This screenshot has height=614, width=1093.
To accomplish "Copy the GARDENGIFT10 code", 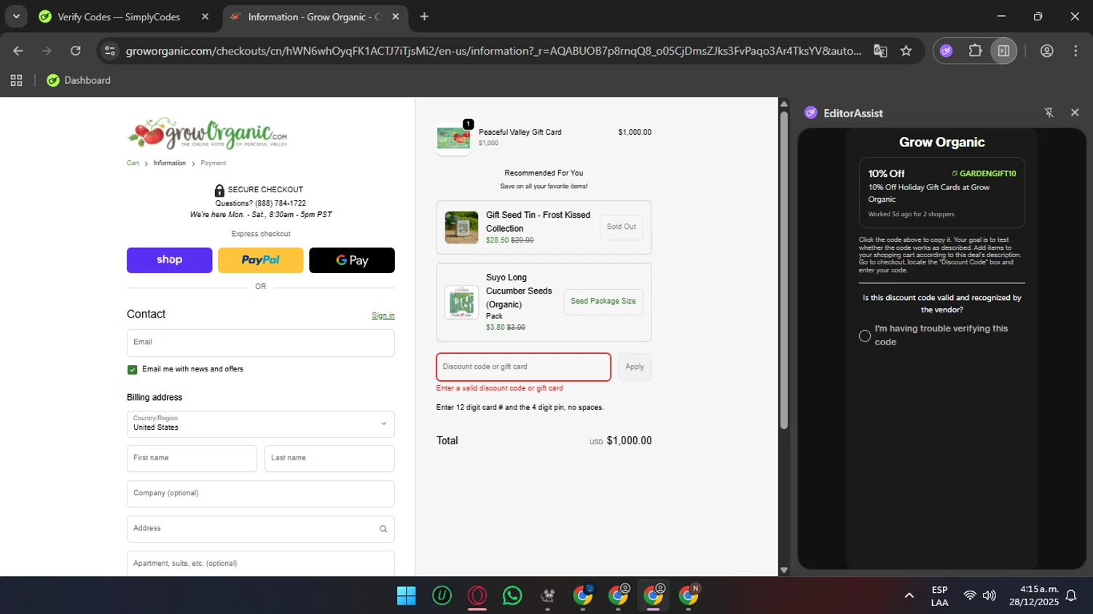I will [984, 173].
